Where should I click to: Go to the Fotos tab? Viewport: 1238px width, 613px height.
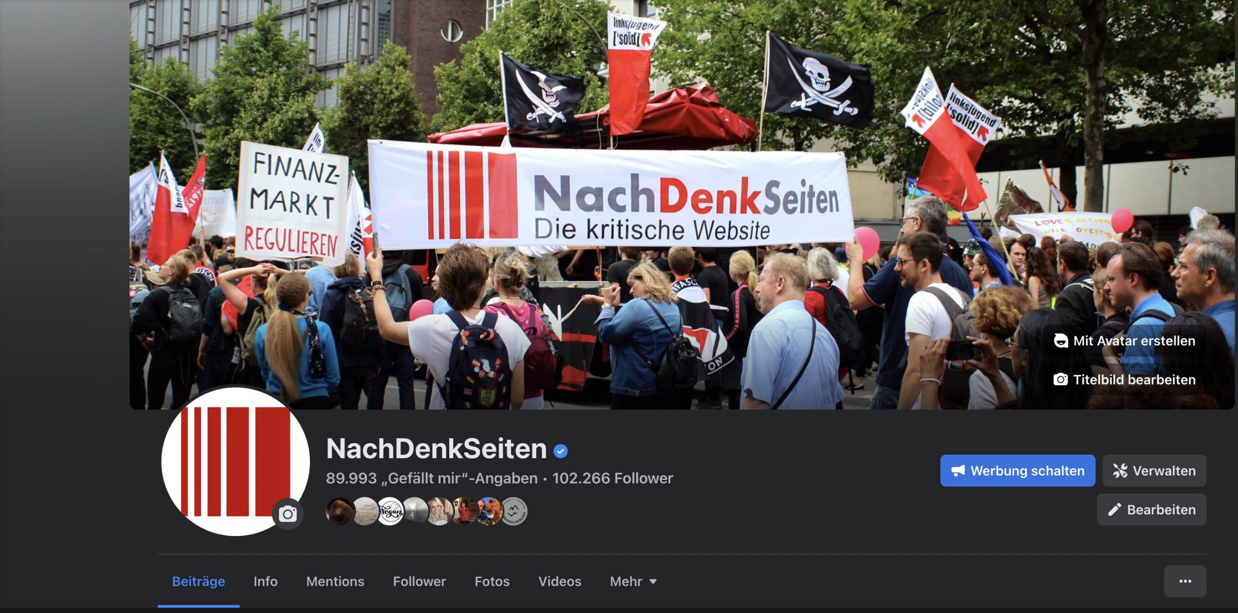[x=492, y=581]
